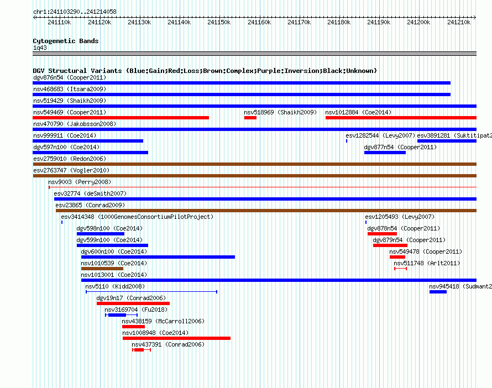Click nsv999911 (Coe2014) blue gain bar
The width and height of the screenshot is (492, 388).
tap(88, 141)
